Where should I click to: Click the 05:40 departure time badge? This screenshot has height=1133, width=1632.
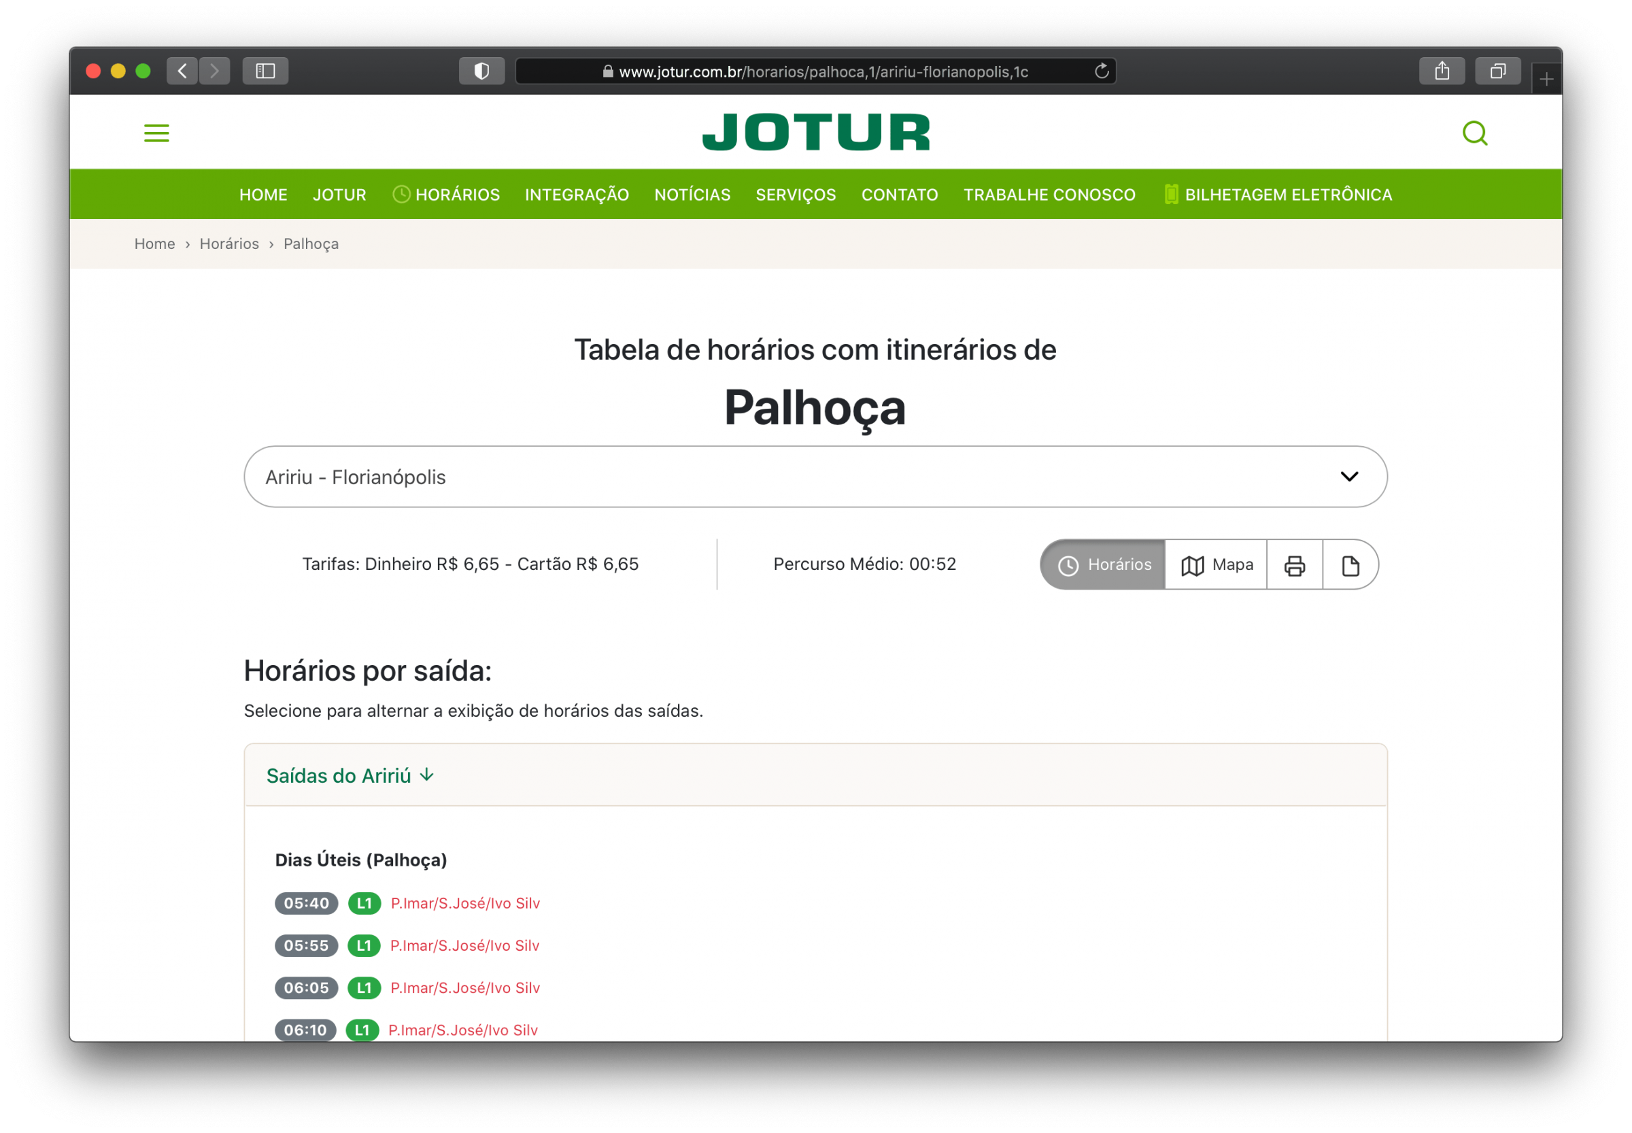[x=307, y=903]
